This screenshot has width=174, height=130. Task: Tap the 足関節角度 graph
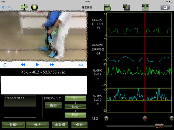[x=139, y=50]
